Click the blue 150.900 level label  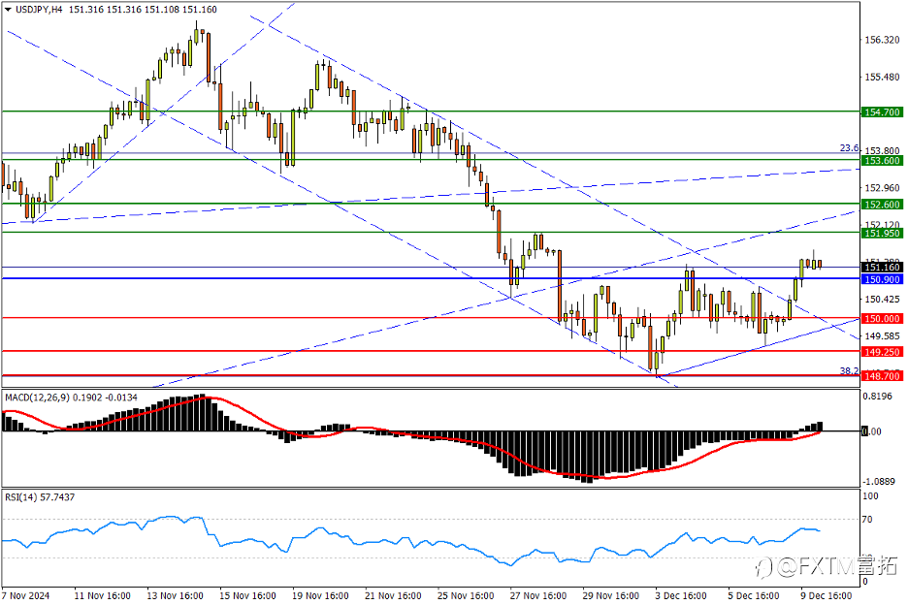[882, 279]
